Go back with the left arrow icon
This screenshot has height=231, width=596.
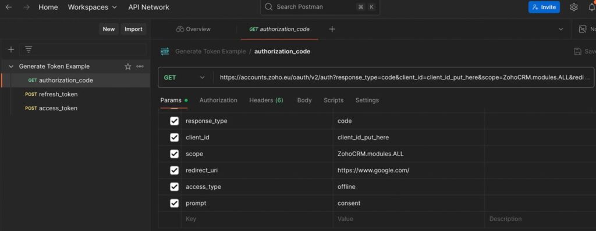tap(8, 7)
